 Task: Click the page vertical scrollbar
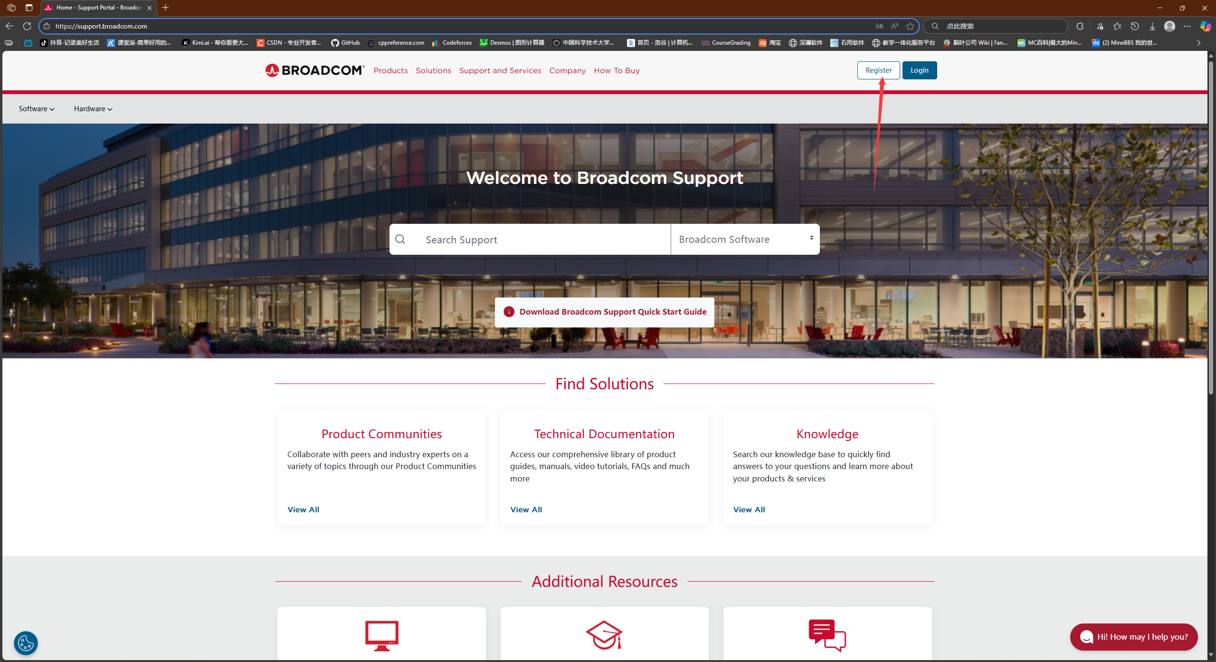pyautogui.click(x=1211, y=228)
